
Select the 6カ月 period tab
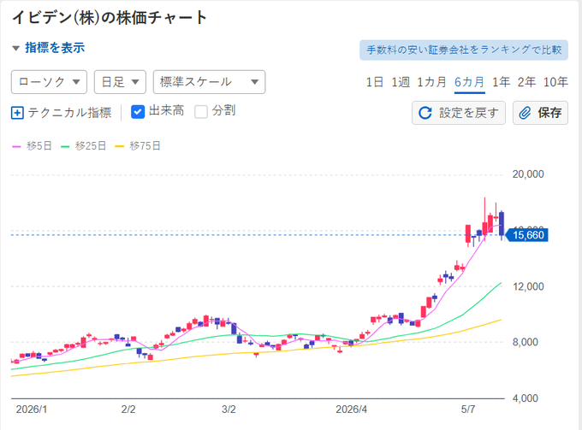[x=470, y=82]
